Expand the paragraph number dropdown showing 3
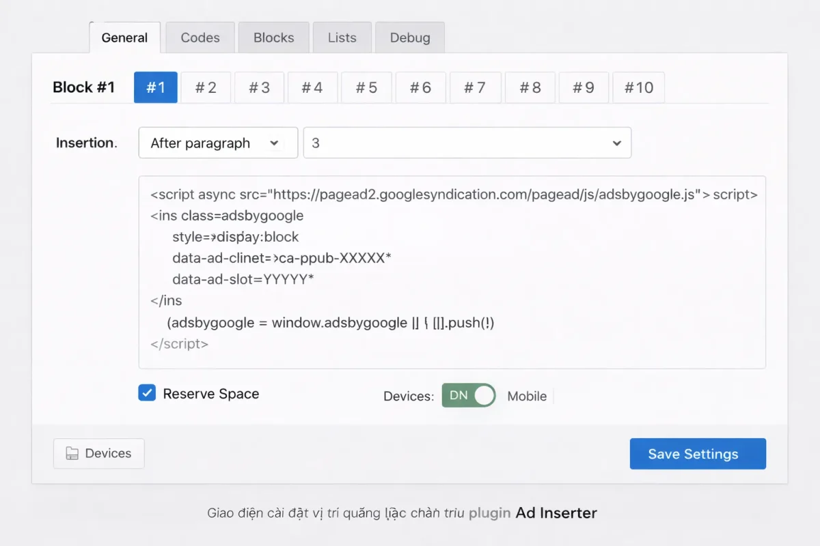This screenshot has height=546, width=820. click(x=467, y=143)
